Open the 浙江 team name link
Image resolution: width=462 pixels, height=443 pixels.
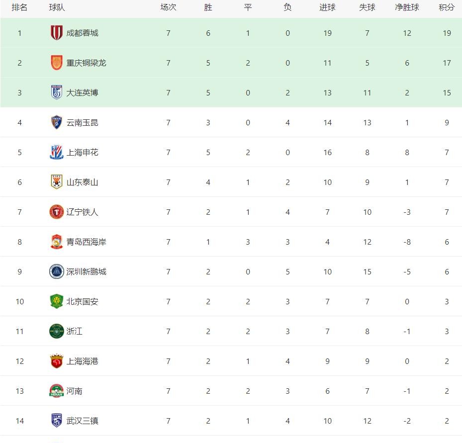tap(75, 331)
